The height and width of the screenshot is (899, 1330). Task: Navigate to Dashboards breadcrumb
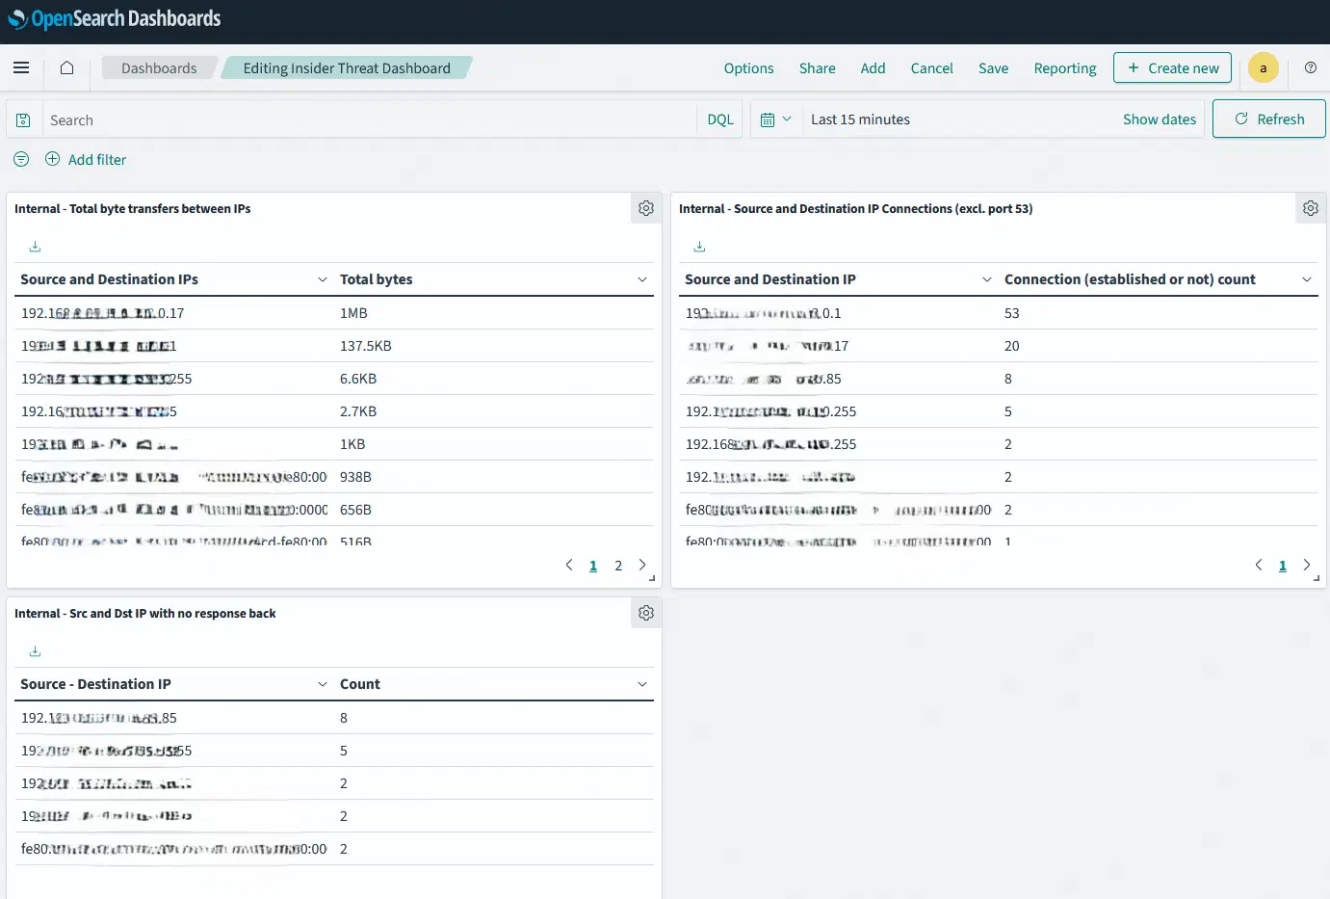point(159,68)
